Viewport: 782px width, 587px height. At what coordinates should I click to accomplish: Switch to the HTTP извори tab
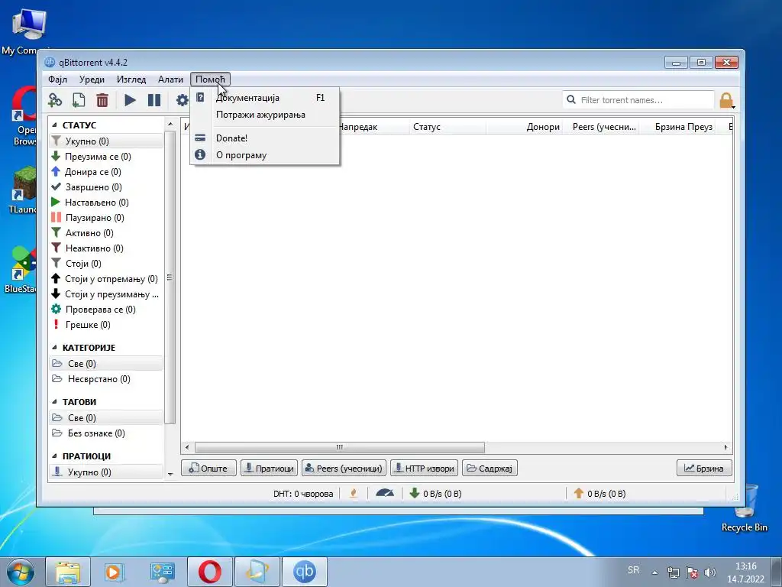(425, 469)
